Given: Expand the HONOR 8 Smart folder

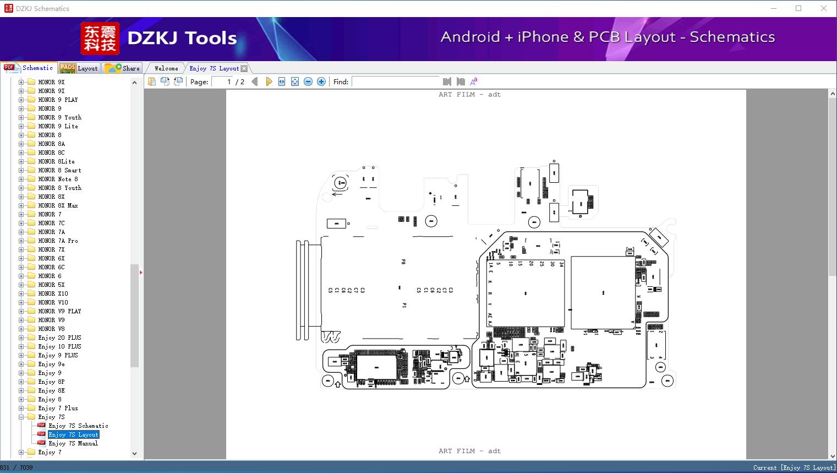Looking at the screenshot, I should pyautogui.click(x=21, y=170).
